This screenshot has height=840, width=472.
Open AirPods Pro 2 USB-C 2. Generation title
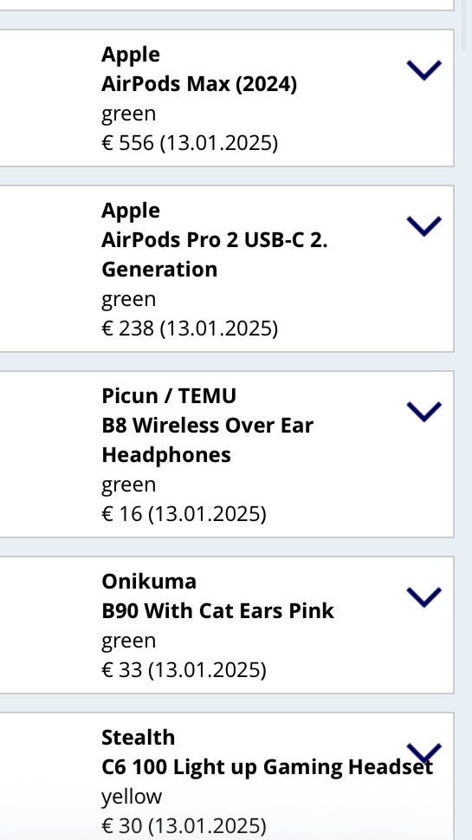(x=215, y=255)
